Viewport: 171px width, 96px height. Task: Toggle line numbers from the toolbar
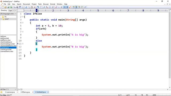(x=67, y=7)
